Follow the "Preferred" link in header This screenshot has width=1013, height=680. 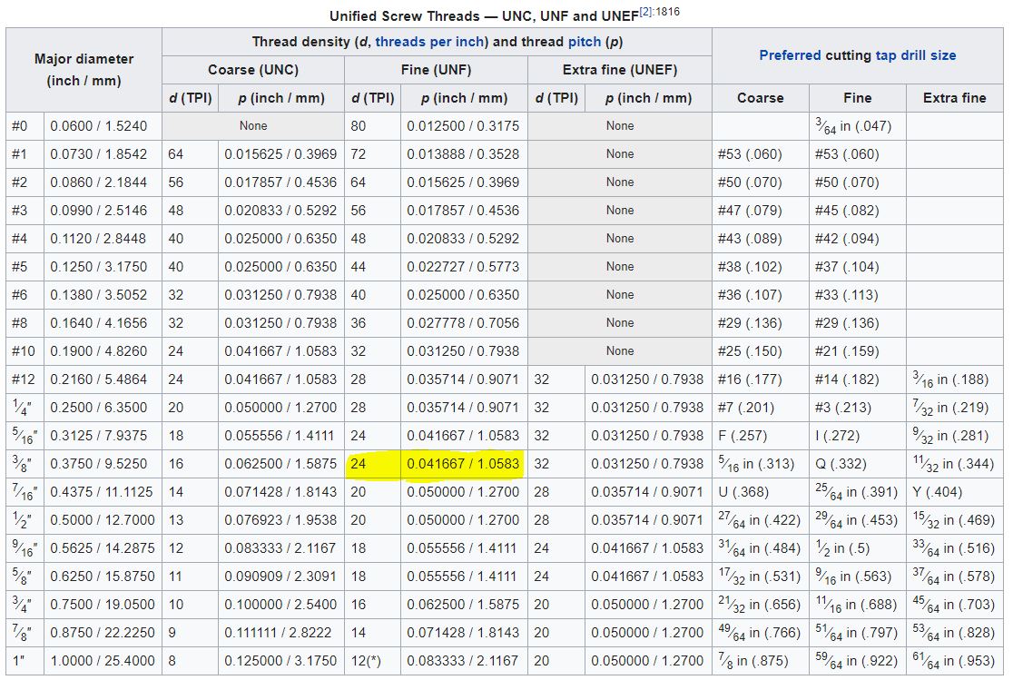point(790,55)
